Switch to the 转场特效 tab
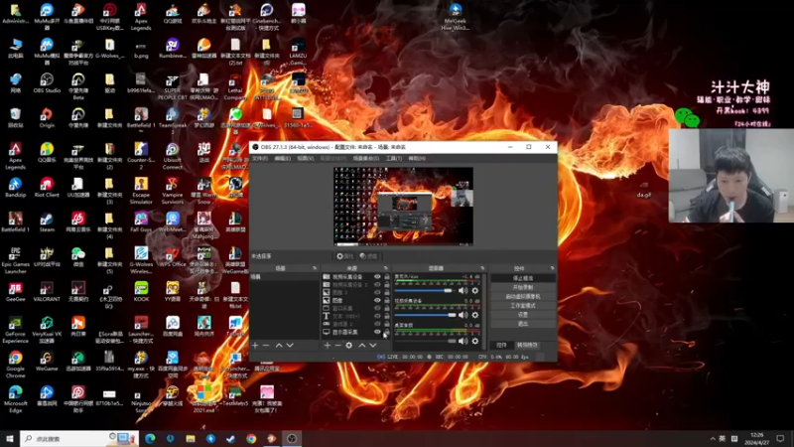Image resolution: width=794 pixels, height=447 pixels. click(528, 345)
